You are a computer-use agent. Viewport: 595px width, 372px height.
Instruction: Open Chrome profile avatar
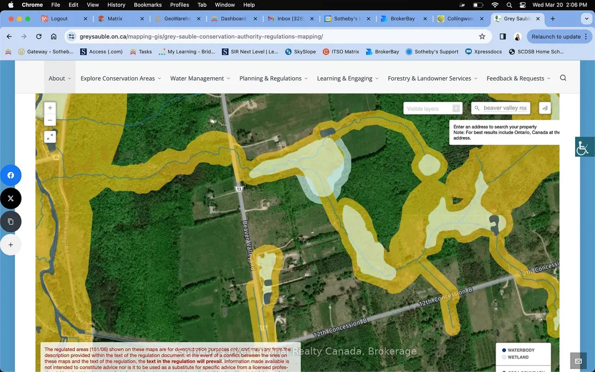pyautogui.click(x=517, y=37)
